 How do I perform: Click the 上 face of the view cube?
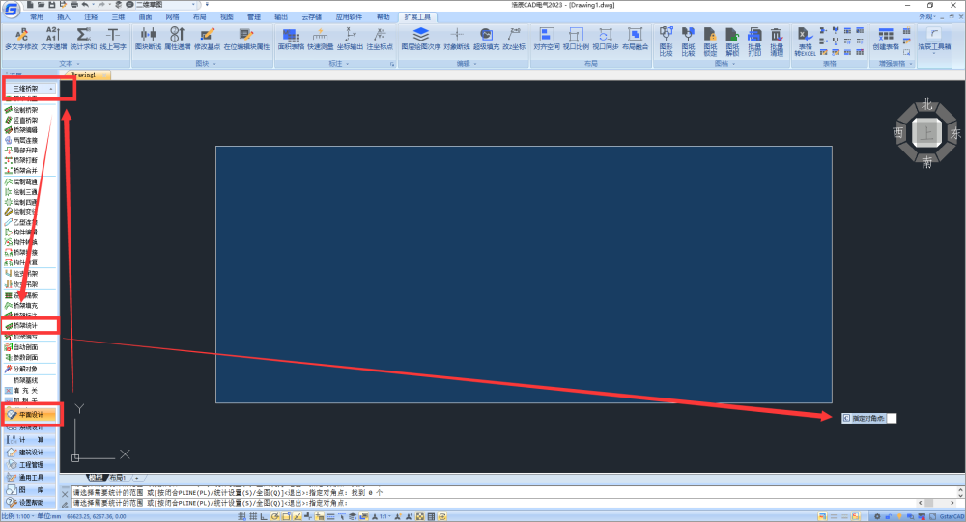926,134
